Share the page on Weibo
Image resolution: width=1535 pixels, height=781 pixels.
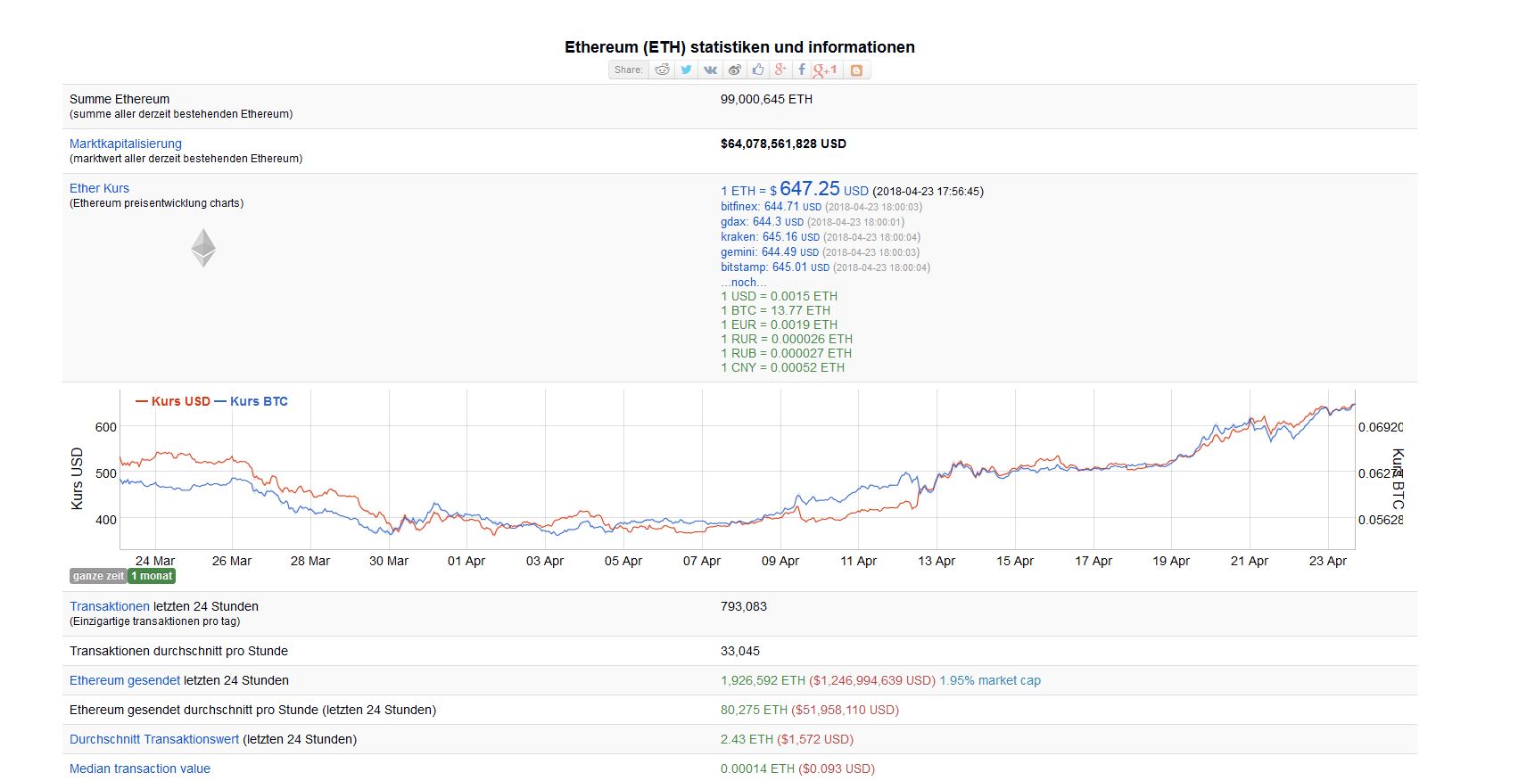pos(734,70)
